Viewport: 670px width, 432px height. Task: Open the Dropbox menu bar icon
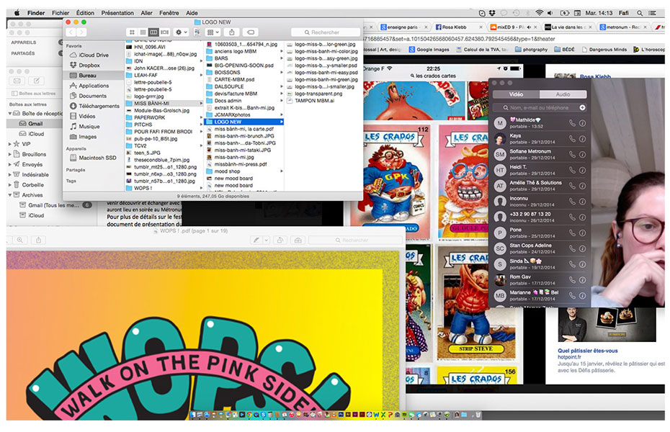tap(492, 13)
